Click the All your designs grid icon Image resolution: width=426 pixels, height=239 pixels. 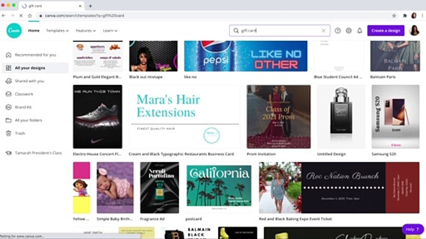click(8, 68)
